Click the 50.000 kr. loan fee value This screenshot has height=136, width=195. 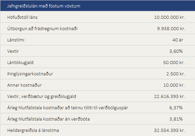[174, 62]
